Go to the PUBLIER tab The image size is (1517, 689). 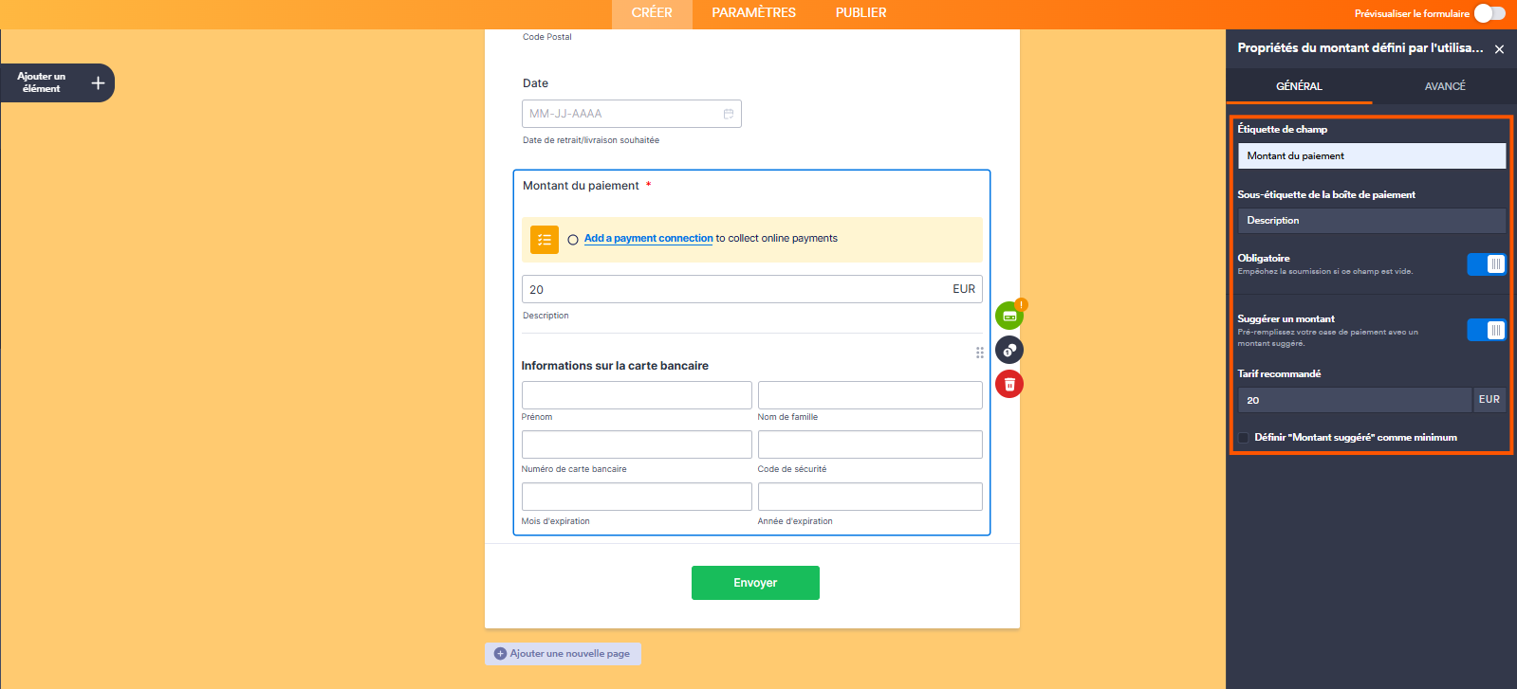860,13
